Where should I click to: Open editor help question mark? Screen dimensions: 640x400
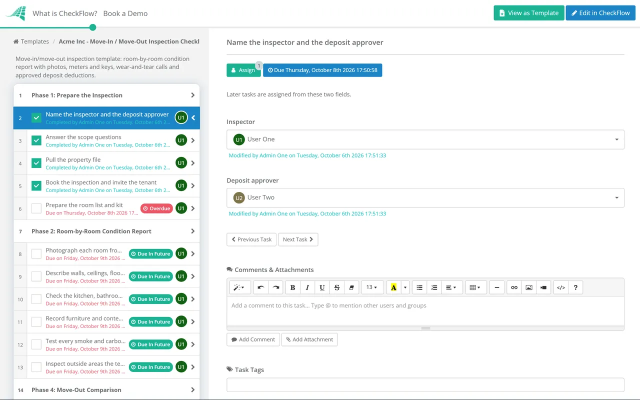(575, 287)
